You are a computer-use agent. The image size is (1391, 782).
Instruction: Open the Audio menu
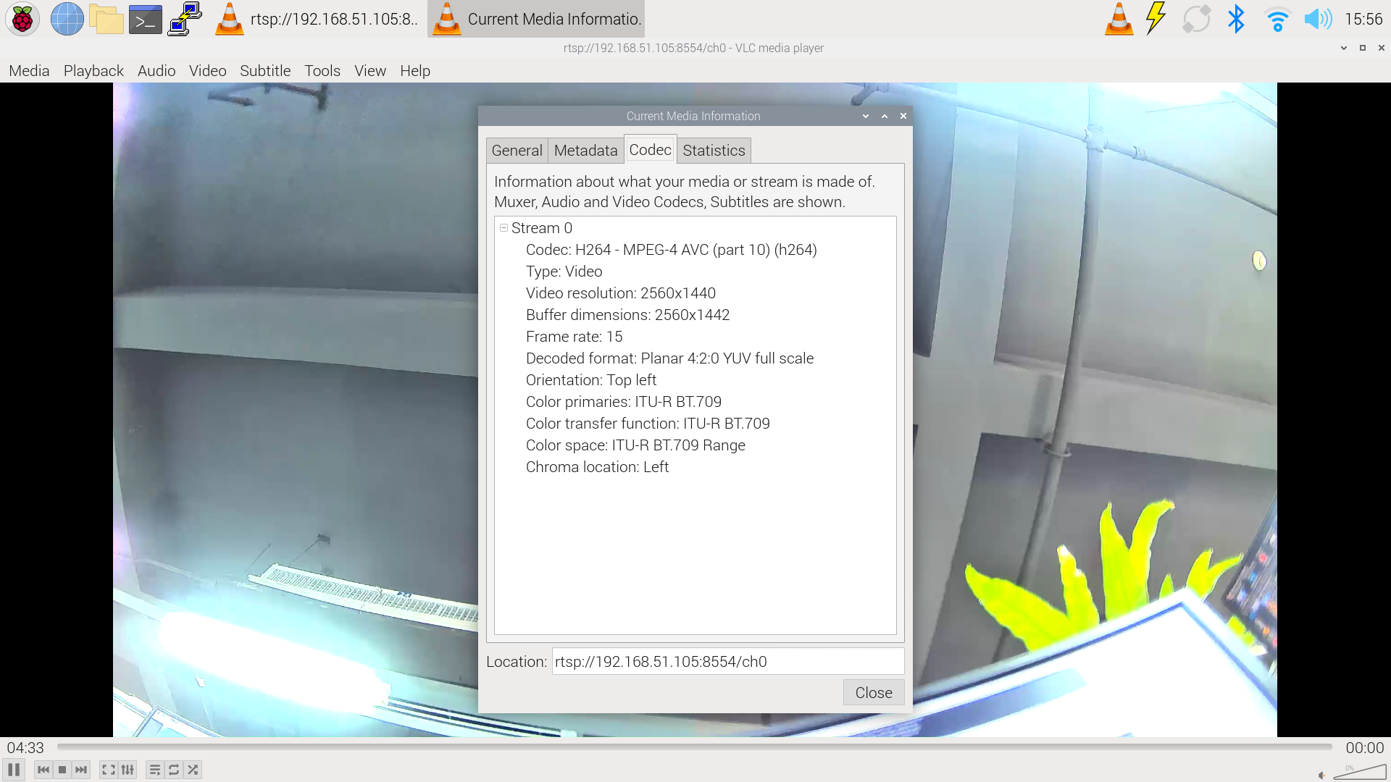tap(156, 71)
